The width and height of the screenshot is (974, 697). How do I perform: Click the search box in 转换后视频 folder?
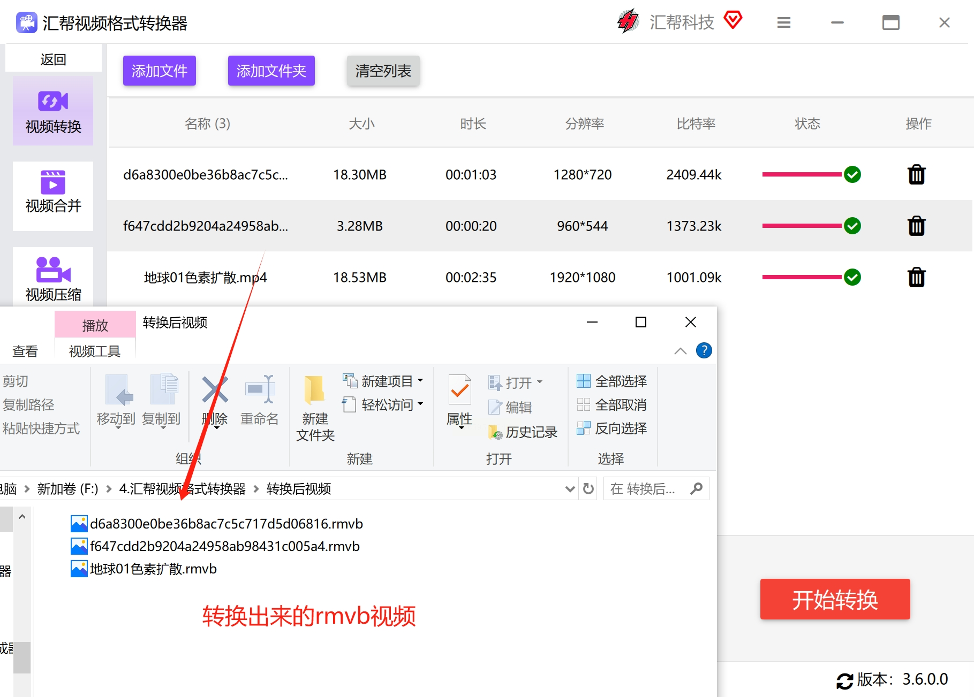648,488
